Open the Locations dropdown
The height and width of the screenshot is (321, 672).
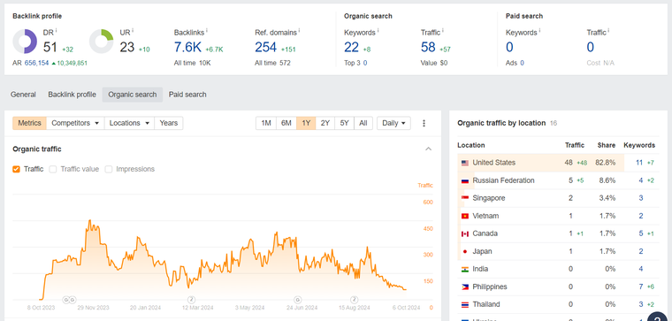tap(129, 123)
